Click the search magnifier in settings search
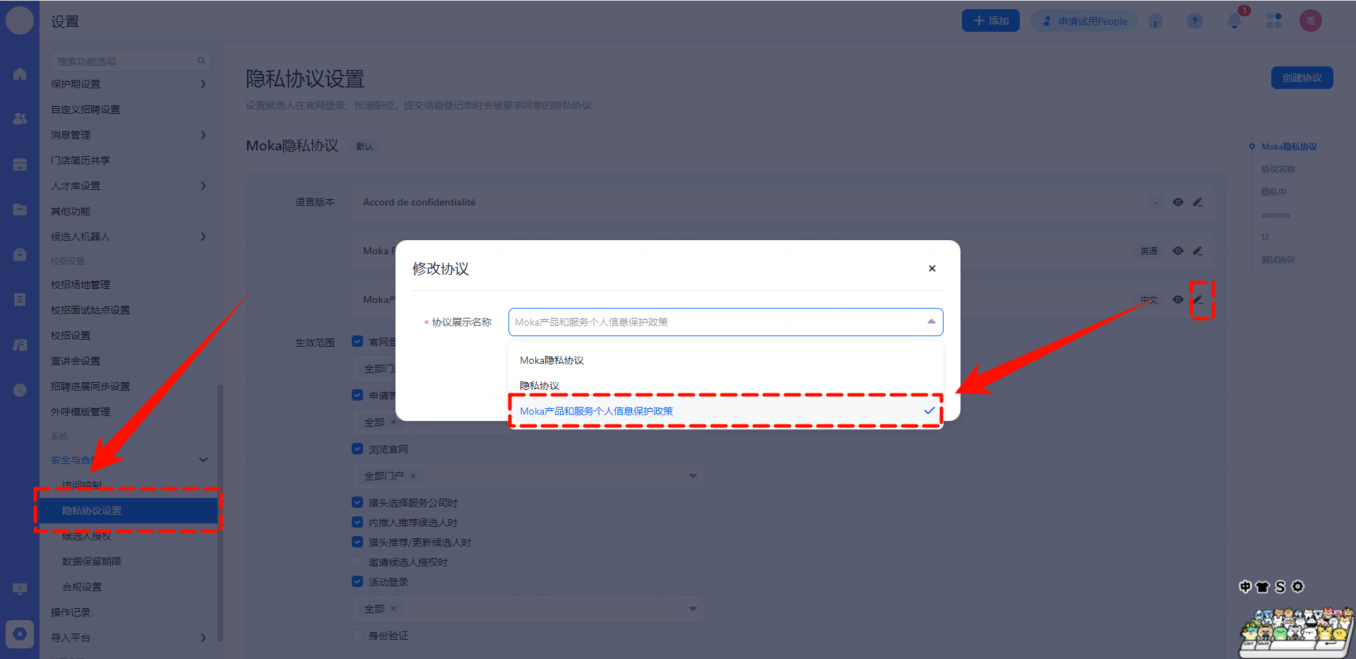Screen dimensions: 1356x659 pos(201,61)
